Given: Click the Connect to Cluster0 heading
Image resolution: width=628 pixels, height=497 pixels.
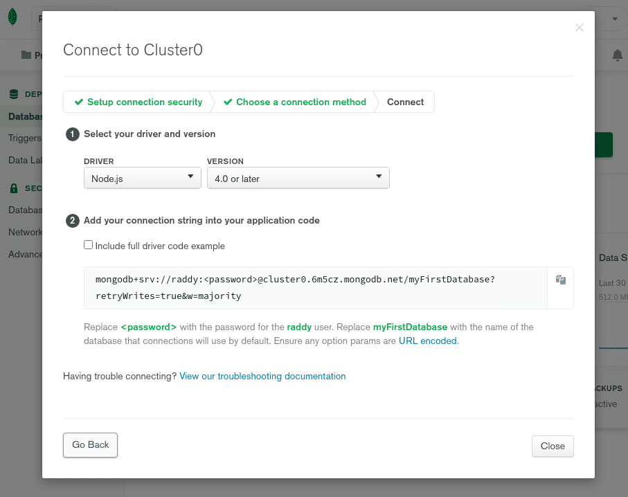Looking at the screenshot, I should point(133,50).
